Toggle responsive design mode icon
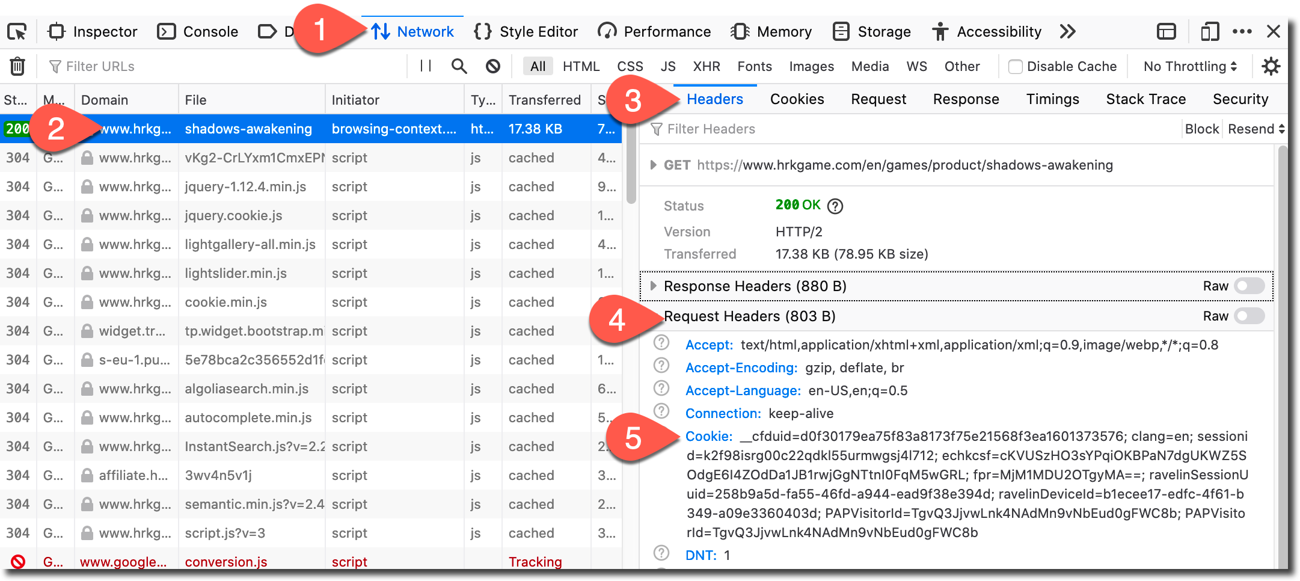Image resolution: width=1300 pixels, height=581 pixels. (1209, 31)
